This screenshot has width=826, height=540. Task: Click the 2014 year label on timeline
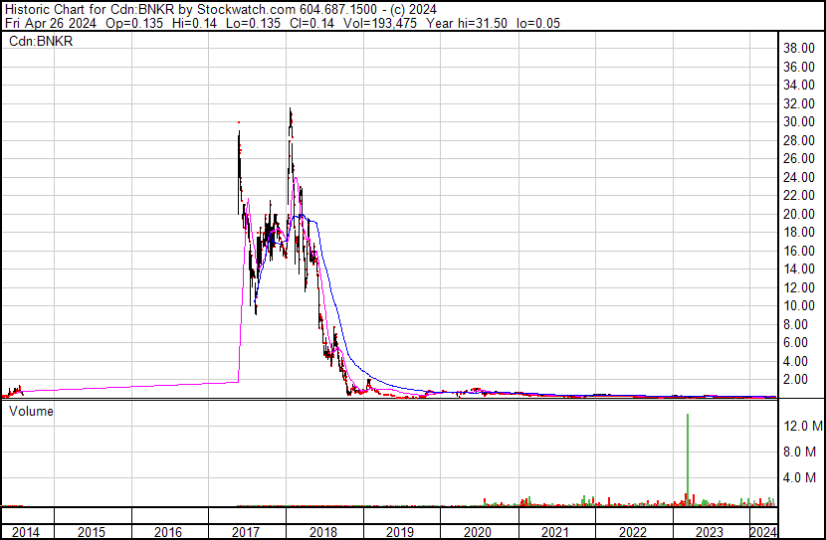(x=26, y=532)
